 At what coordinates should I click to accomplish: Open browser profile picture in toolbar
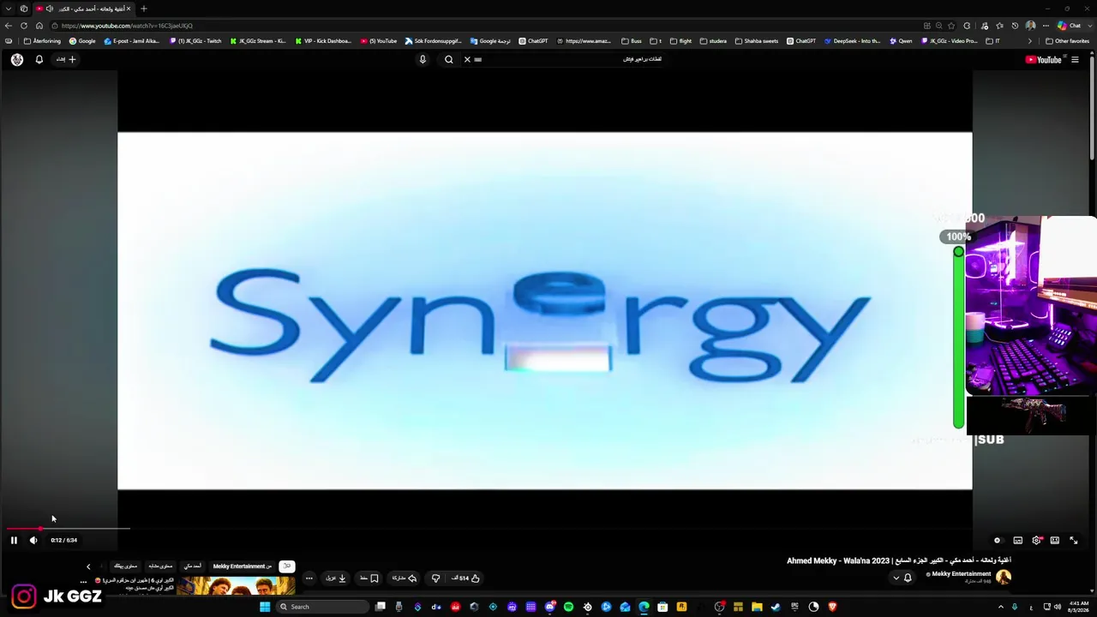click(1030, 26)
